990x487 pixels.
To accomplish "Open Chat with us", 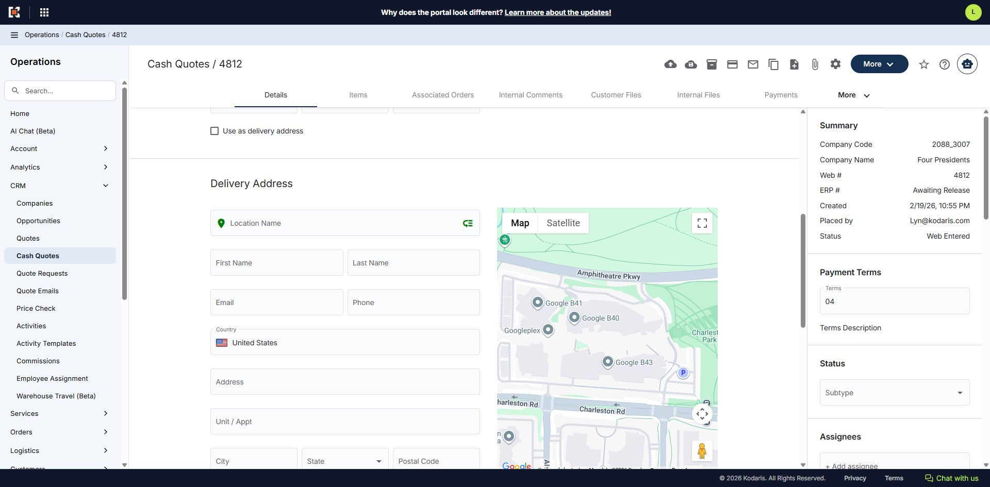I will (952, 478).
